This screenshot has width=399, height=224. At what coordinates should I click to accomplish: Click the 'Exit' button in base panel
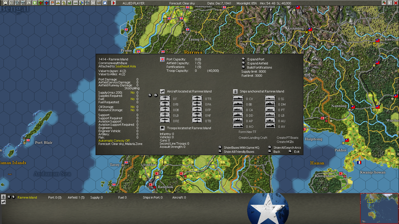click(297, 152)
